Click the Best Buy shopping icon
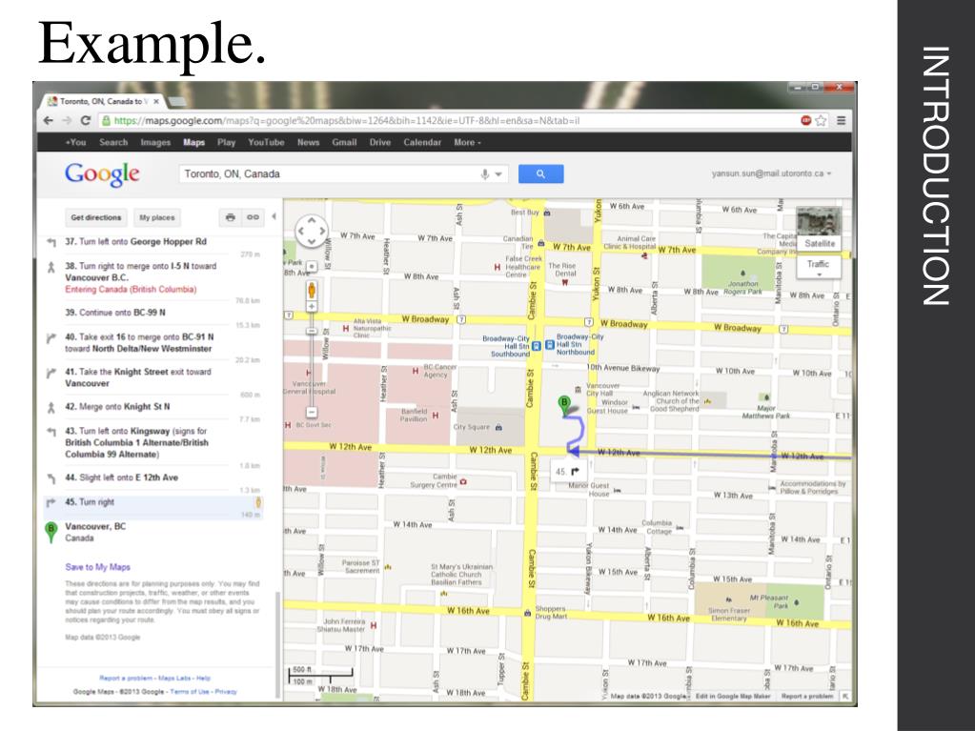 click(547, 213)
